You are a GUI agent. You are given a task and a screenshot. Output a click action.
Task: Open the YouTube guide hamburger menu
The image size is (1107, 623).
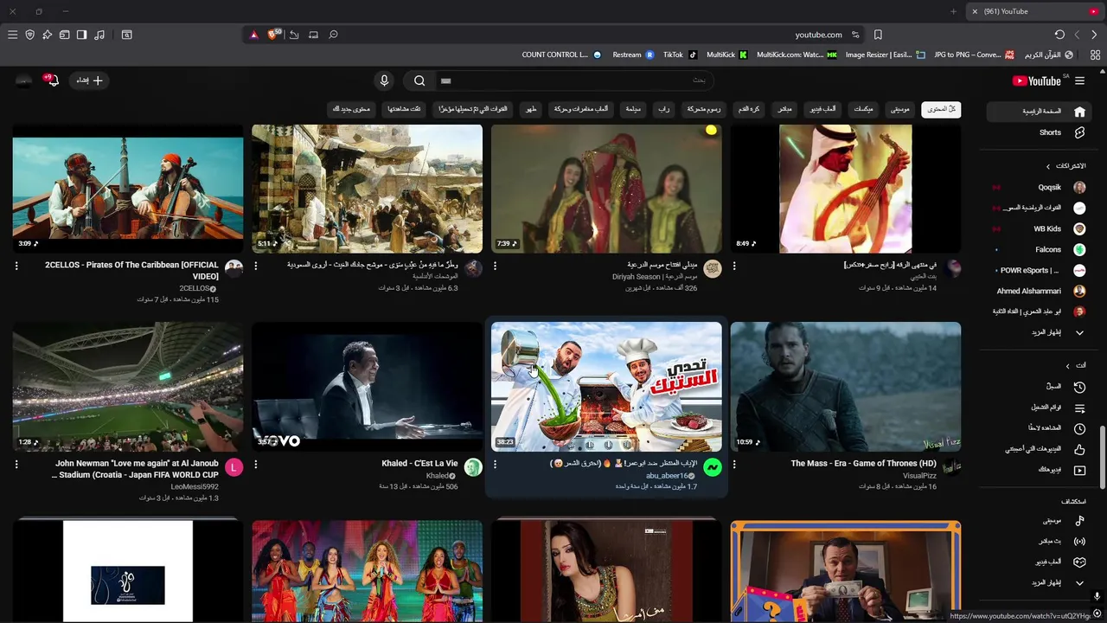coord(1079,80)
